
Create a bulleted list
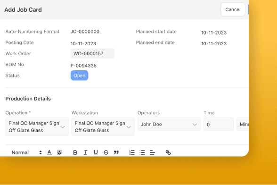click(142, 152)
